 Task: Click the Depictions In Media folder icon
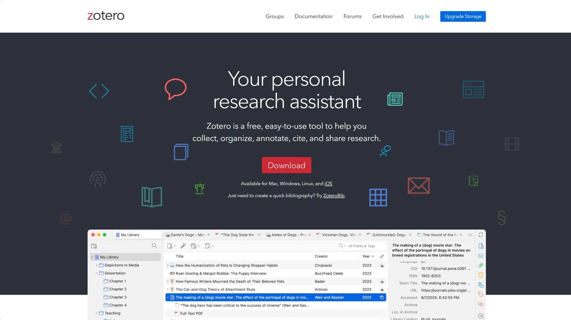[x=101, y=265]
